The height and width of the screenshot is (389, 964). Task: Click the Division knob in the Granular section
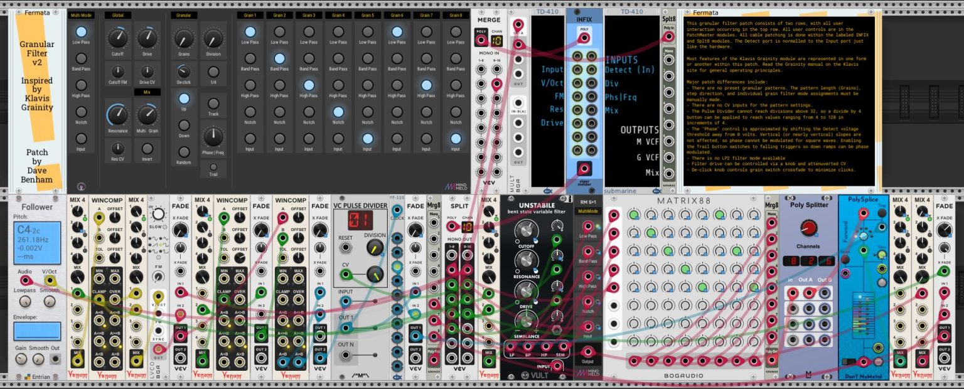pyautogui.click(x=213, y=39)
